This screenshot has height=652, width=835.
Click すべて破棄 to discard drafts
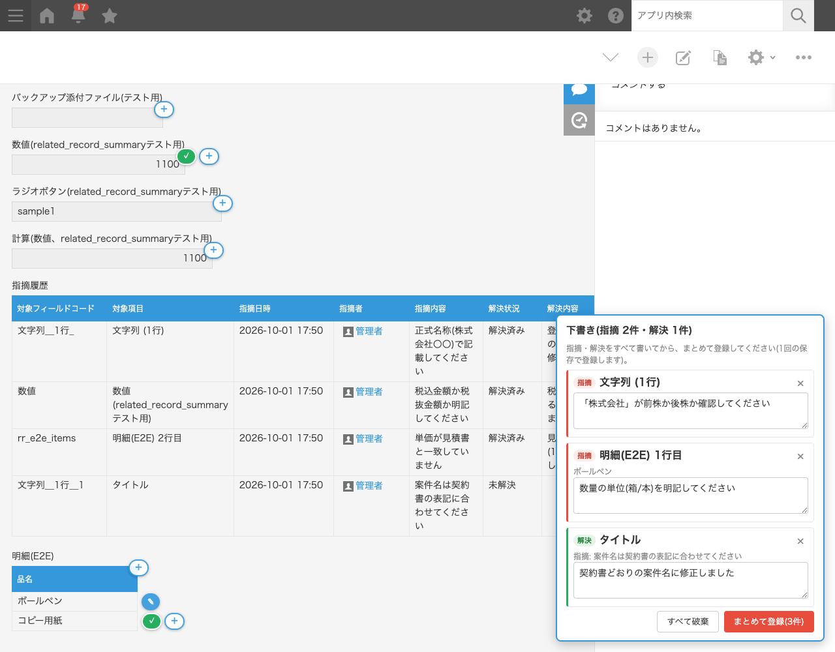(688, 621)
